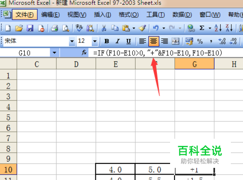The width and height of the screenshot is (243, 180).
Task: Select column G header
Action: (194, 64)
